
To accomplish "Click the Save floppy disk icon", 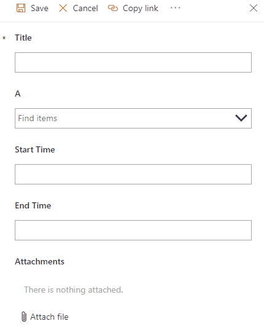I will (21, 8).
